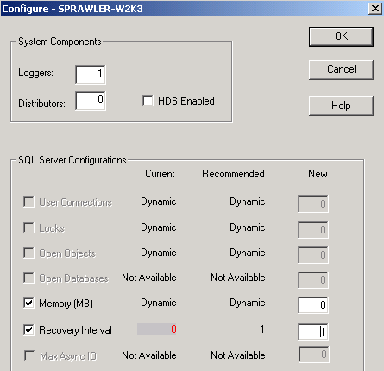Click the Distributors label

[41, 104]
